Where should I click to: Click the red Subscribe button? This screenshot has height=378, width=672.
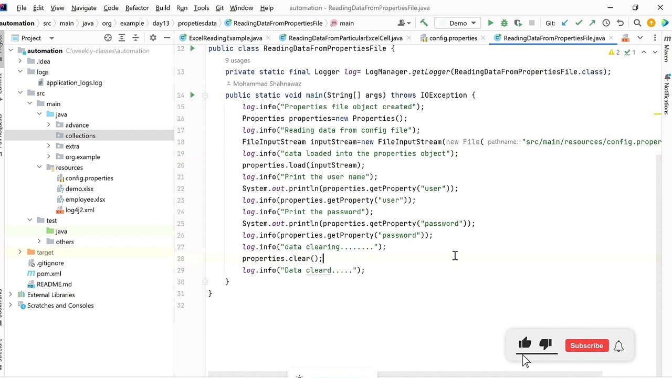pos(586,346)
